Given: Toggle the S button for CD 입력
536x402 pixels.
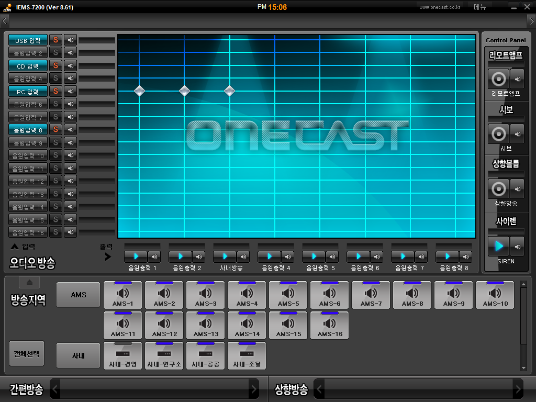Looking at the screenshot, I should pyautogui.click(x=55, y=65).
